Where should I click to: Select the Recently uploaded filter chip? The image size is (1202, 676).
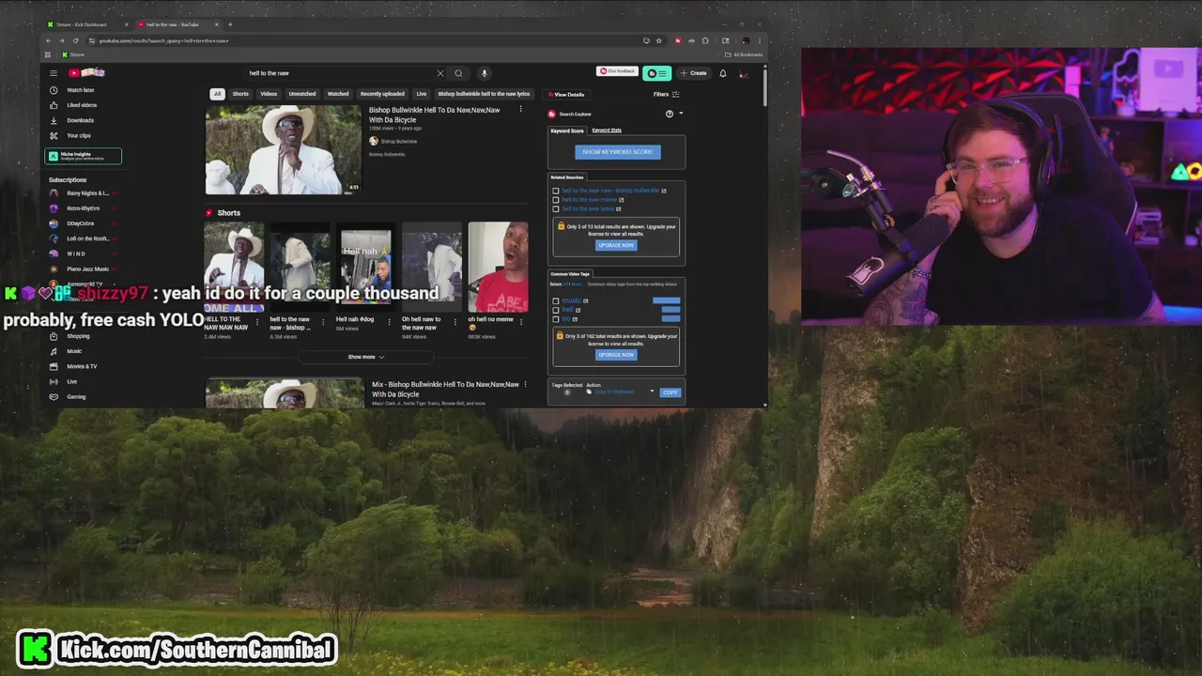click(382, 94)
